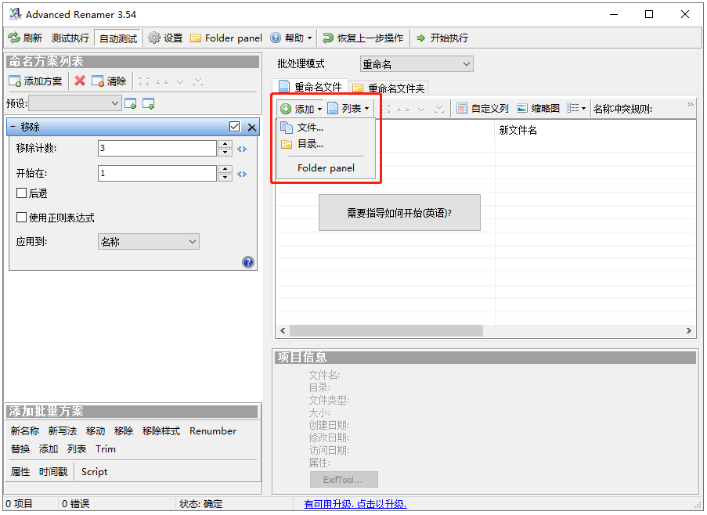
Task: Click the 有可用升级. 点击以升级. link
Action: pyautogui.click(x=355, y=504)
